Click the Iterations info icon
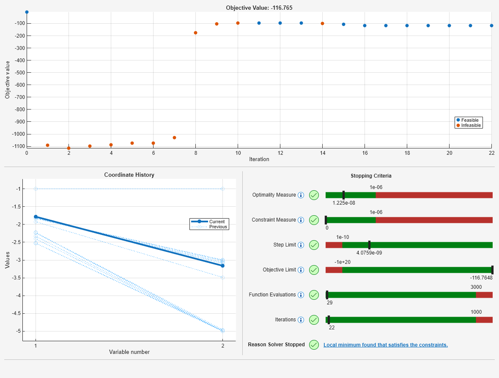Screen dimensions: 499x378 [x=301, y=320]
